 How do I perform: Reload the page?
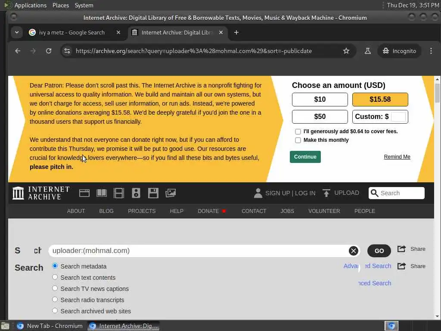pos(49,51)
